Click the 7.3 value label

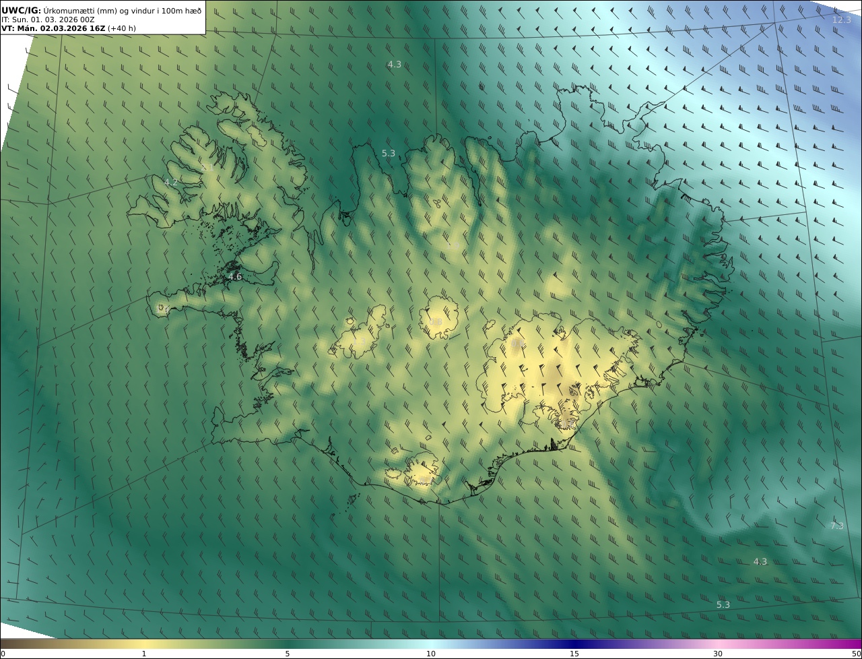pos(836,526)
